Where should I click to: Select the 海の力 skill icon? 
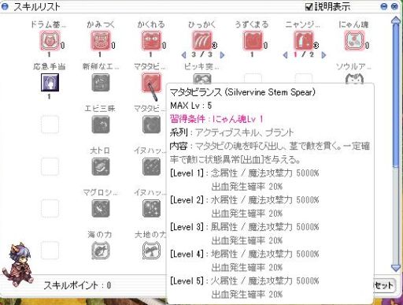[101, 251]
